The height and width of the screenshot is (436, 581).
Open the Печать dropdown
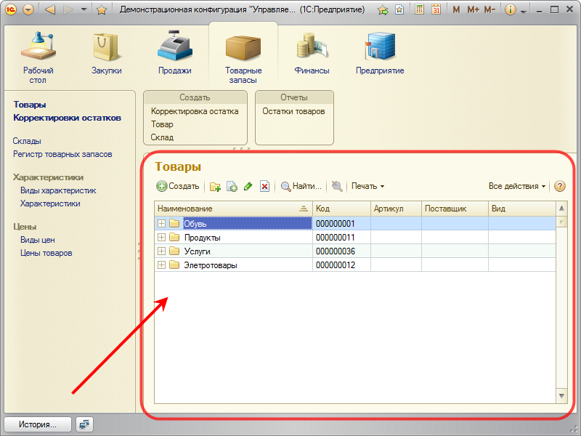click(367, 186)
